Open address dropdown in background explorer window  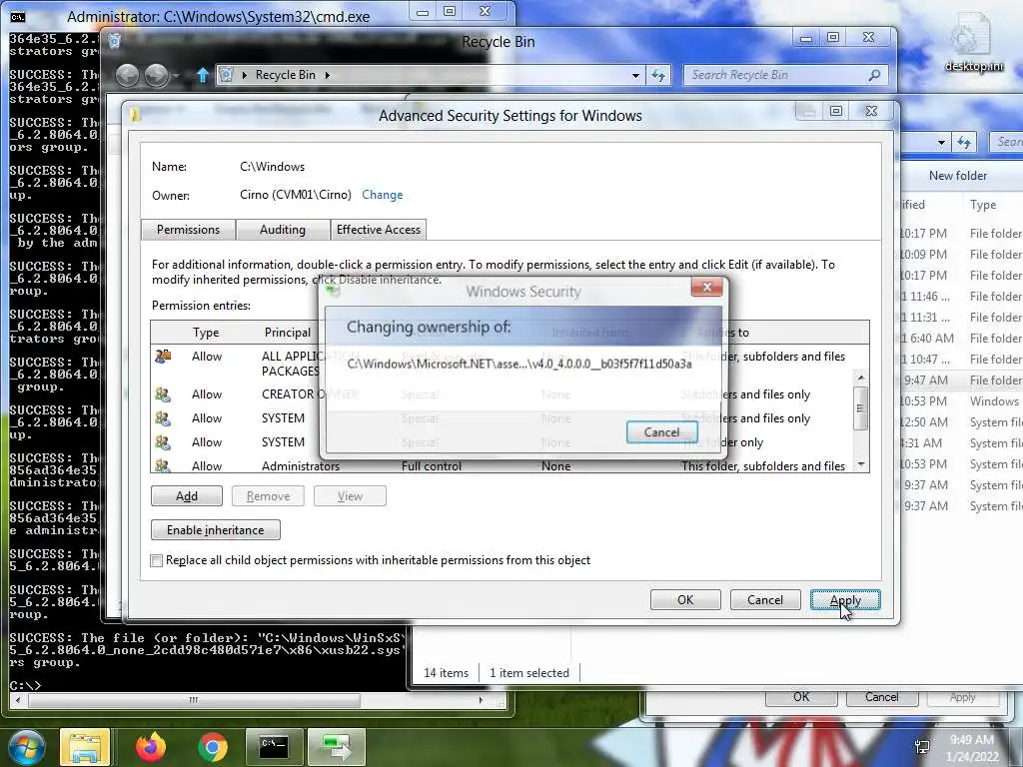[x=941, y=142]
